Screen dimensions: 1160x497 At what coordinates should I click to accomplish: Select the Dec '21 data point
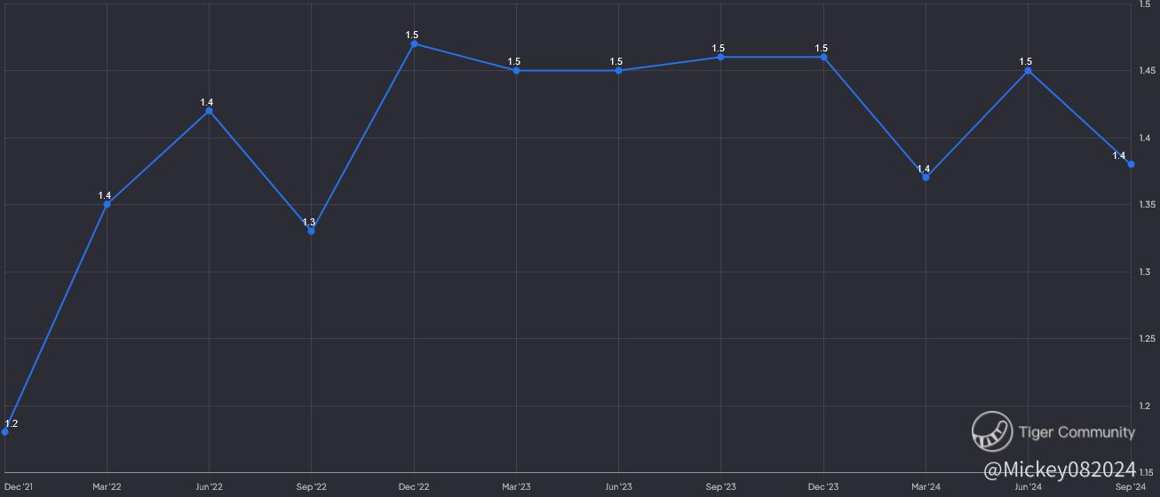(4, 431)
